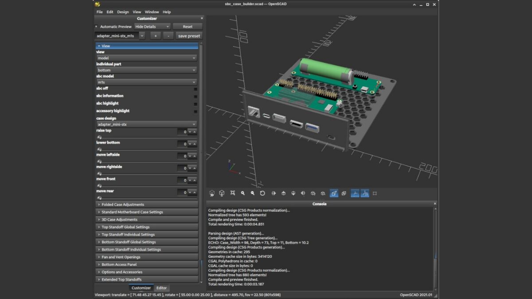
Task: Open the sbc model dropdown showing m1s
Action: click(x=146, y=82)
